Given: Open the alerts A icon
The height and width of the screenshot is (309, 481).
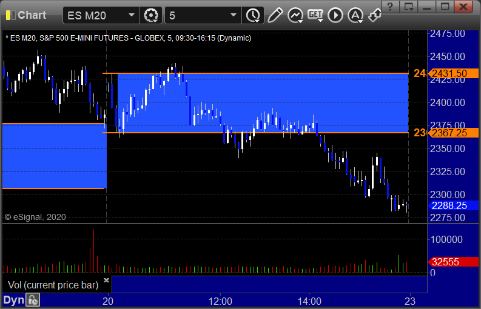Looking at the screenshot, I should click(355, 15).
